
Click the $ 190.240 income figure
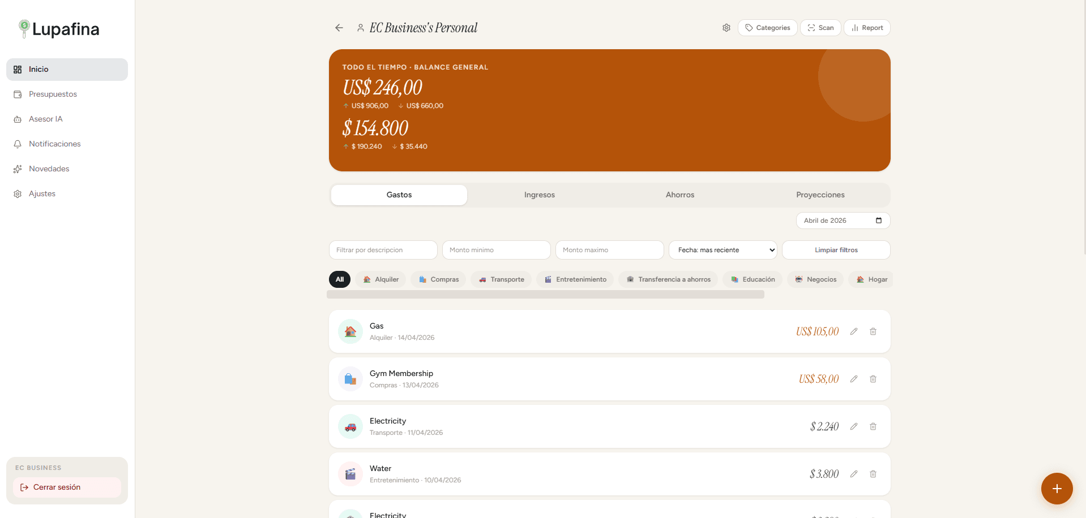pyautogui.click(x=366, y=146)
